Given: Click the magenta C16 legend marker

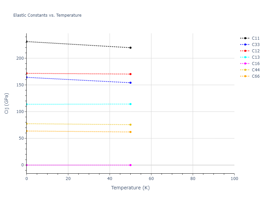Looking at the screenshot, I should [x=245, y=64].
